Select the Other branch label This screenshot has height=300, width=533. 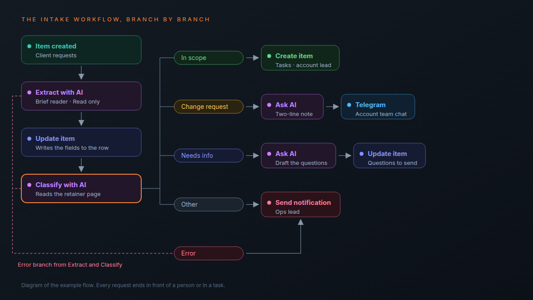(x=209, y=204)
